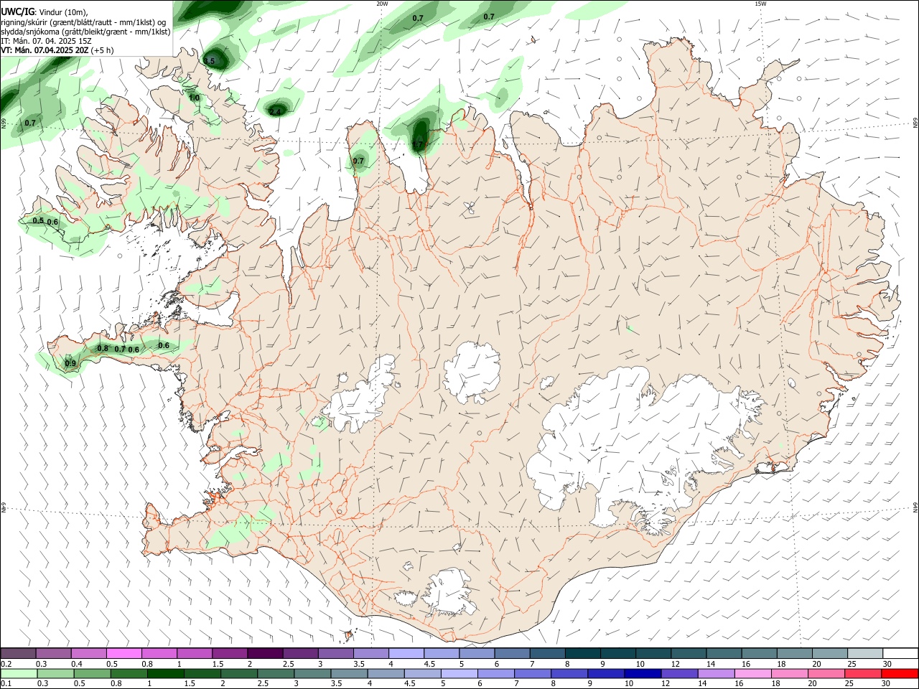Click the '15W' longitude label
The width and height of the screenshot is (919, 689).
[x=760, y=4]
